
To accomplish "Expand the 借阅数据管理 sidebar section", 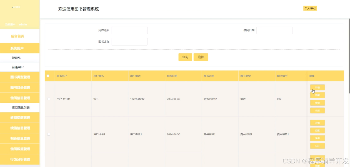I will pyautogui.click(x=20, y=149).
